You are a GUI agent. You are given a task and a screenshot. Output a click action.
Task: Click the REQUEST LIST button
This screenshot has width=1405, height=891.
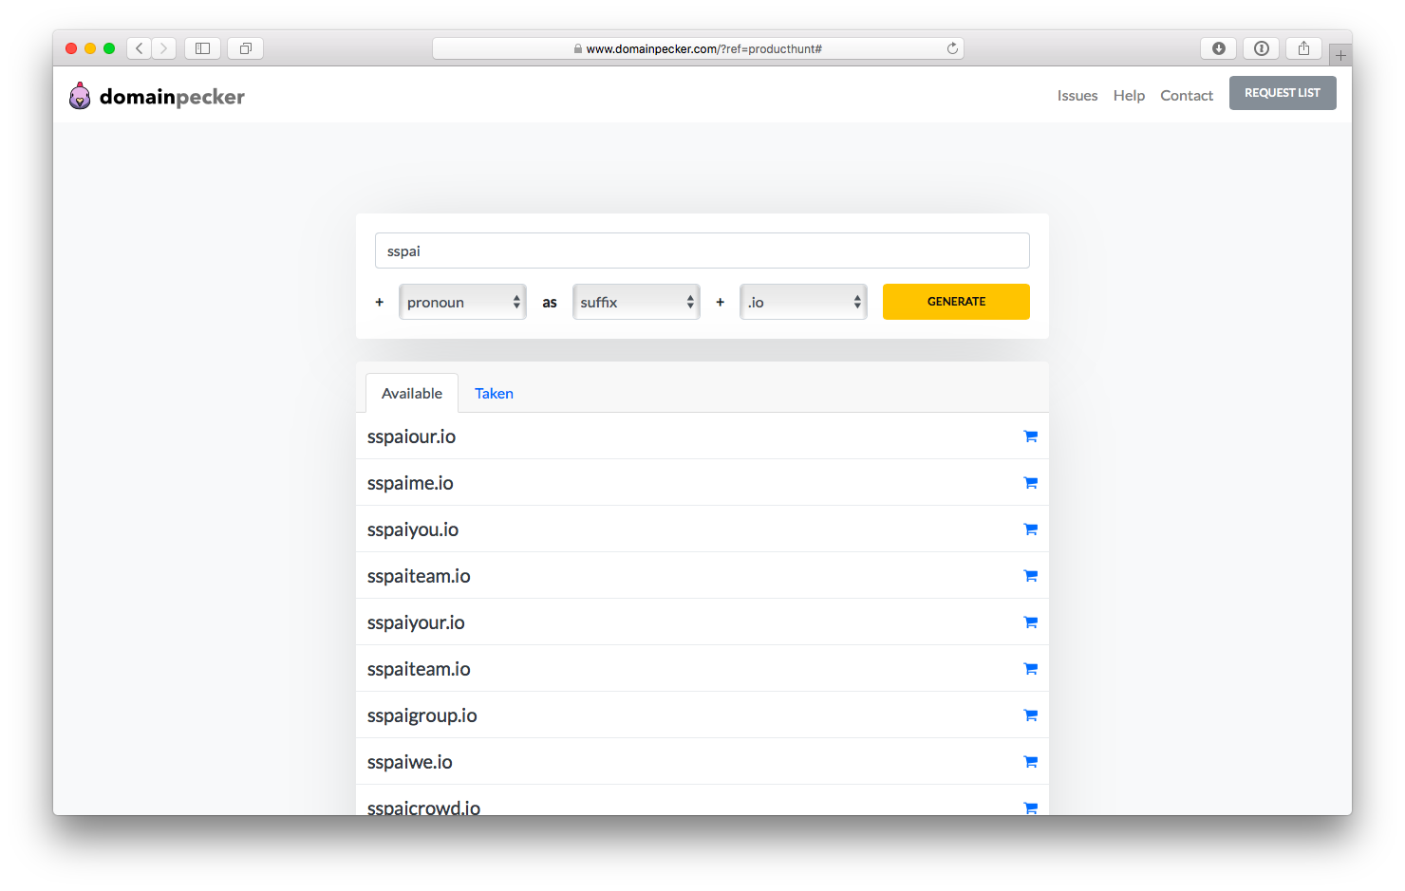[x=1282, y=93]
